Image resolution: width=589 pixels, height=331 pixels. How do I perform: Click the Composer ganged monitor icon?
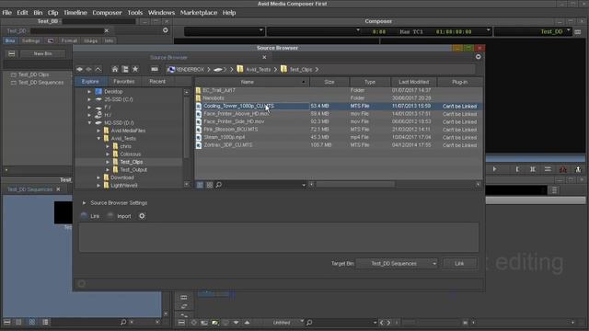pos(578,32)
